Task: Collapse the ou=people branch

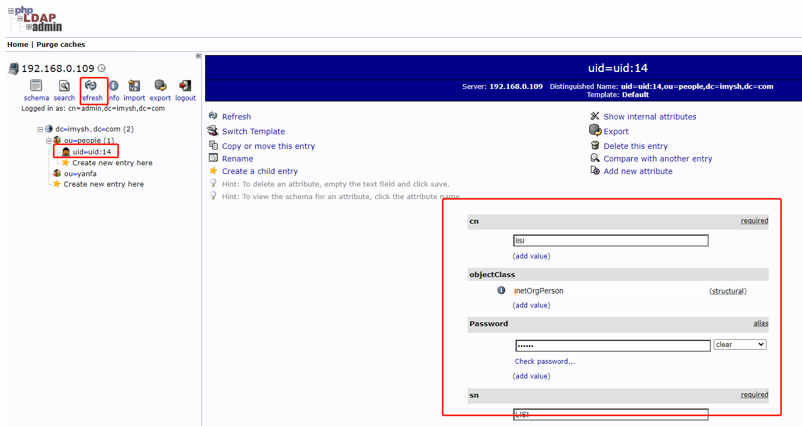Action: tap(49, 140)
